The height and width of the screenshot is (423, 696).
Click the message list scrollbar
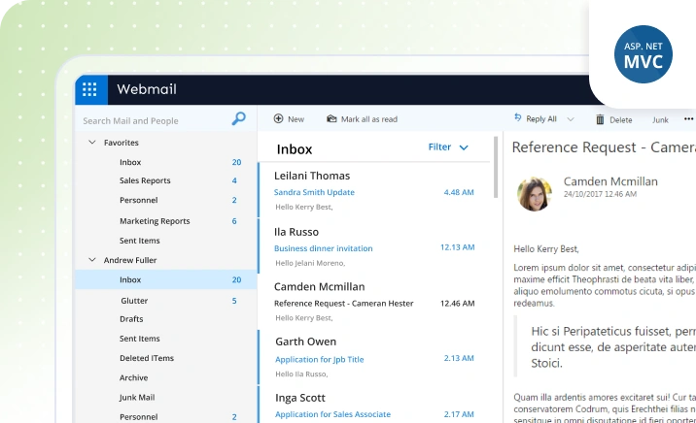(x=496, y=167)
